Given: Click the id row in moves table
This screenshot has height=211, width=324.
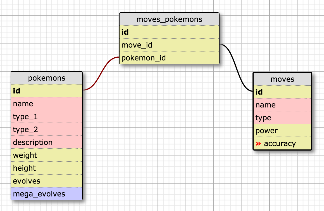Looking at the screenshot, I should point(282,92).
